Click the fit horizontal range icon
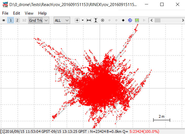This screenshot has height=134, width=185. [x=89, y=20]
